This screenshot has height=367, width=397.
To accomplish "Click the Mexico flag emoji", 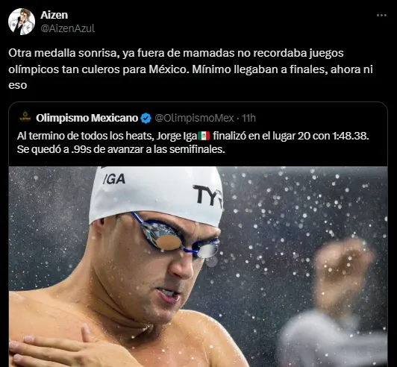I will click(x=204, y=136).
